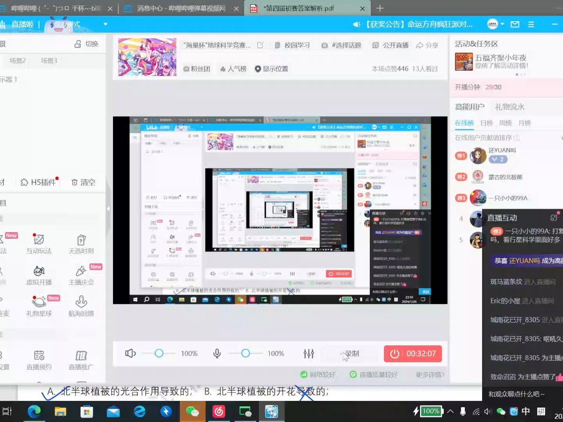This screenshot has width=563, height=422.
Task: Open the Mail app from the taskbar
Action: click(x=113, y=411)
